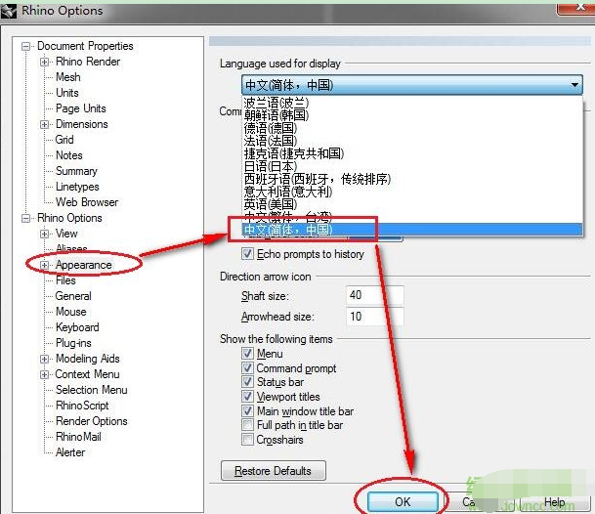Open Summary tree item

pos(76,171)
